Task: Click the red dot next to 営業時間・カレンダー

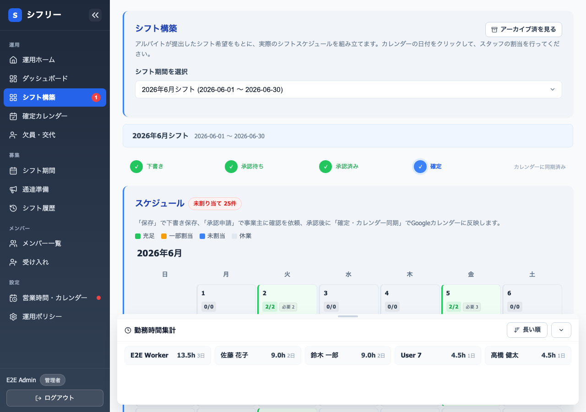Action: pos(98,298)
